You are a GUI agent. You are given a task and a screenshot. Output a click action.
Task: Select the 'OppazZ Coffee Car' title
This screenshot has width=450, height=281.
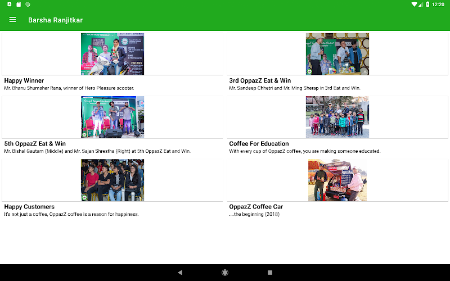256,207
